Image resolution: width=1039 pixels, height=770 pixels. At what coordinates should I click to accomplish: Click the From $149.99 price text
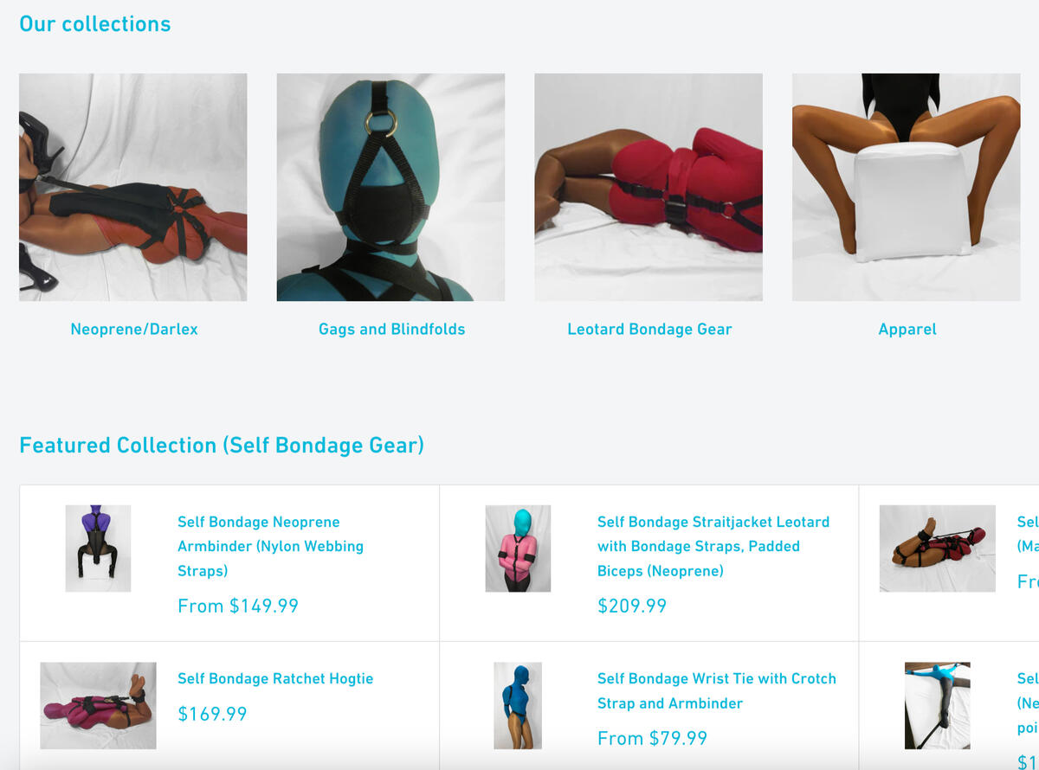point(238,606)
